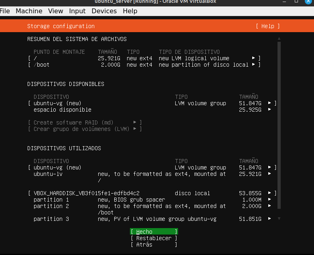Open the Devices menu
The image size is (314, 255).
(104, 11)
